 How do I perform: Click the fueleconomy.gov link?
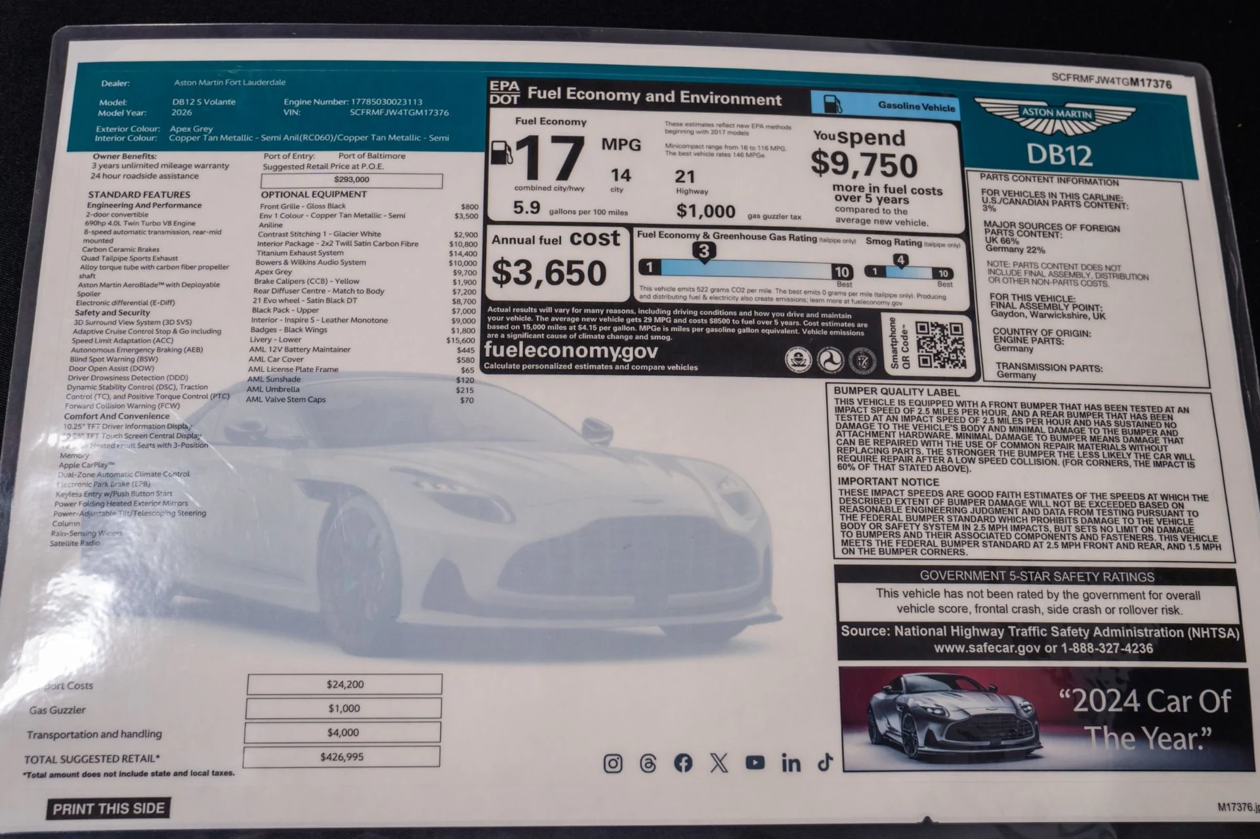point(571,350)
